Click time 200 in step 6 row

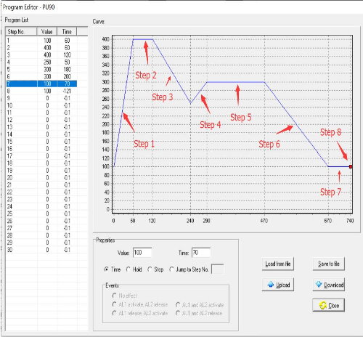(x=67, y=77)
